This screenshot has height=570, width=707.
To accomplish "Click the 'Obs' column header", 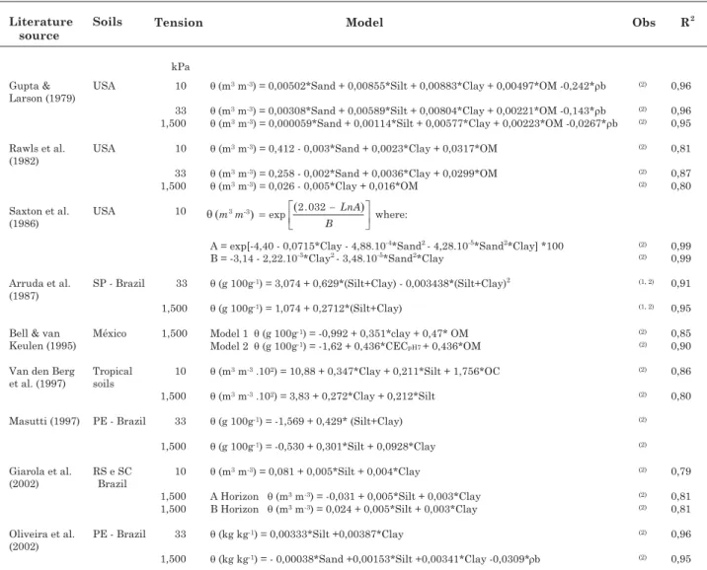I will (x=644, y=23).
